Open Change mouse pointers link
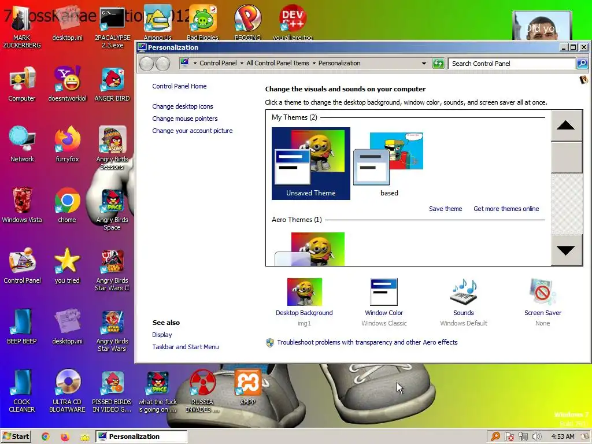The height and width of the screenshot is (444, 592). (184, 119)
